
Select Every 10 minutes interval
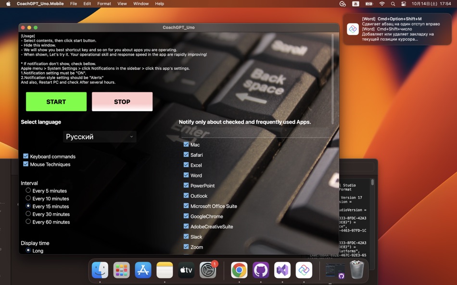click(x=28, y=198)
